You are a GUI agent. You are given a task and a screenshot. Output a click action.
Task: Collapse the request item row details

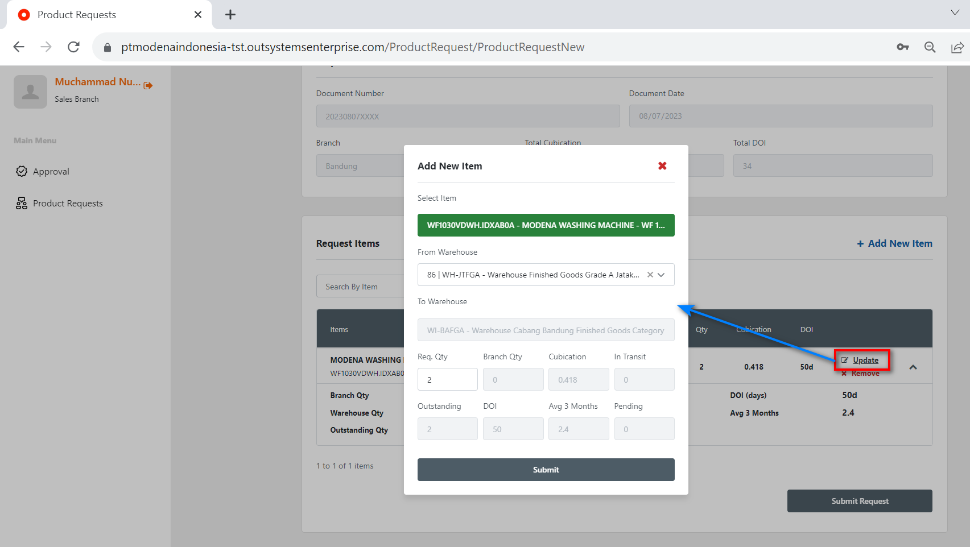point(913,367)
